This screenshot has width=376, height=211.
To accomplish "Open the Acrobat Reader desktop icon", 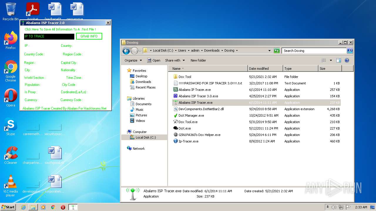I will tap(33, 11).
